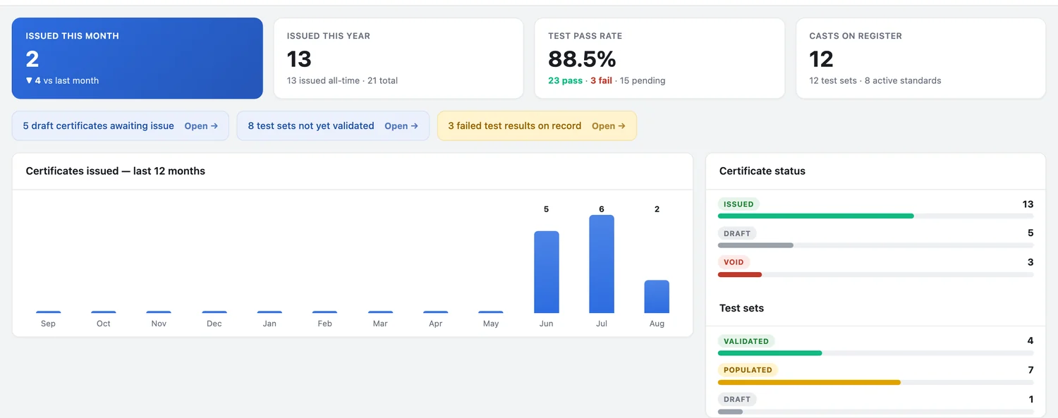Select the Issued This Year card
The image size is (1058, 418).
click(x=399, y=59)
